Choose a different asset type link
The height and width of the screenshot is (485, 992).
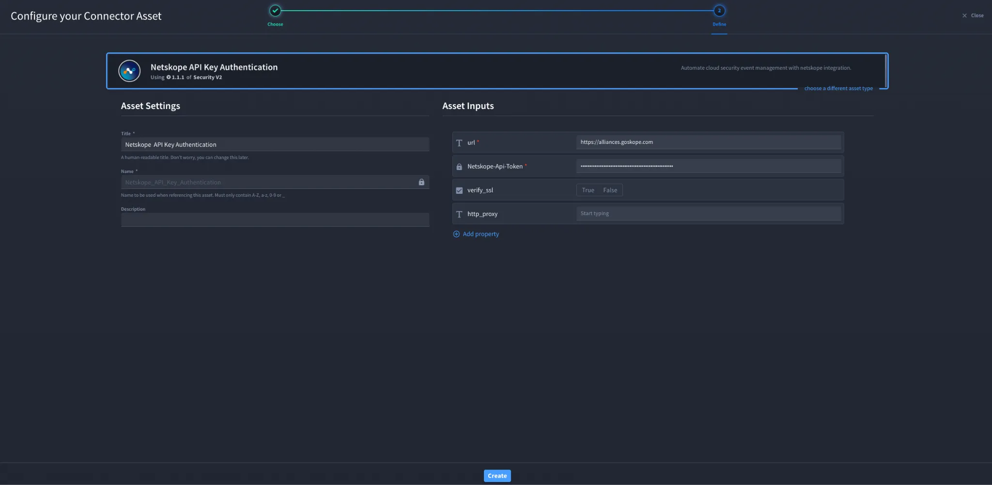[838, 88]
